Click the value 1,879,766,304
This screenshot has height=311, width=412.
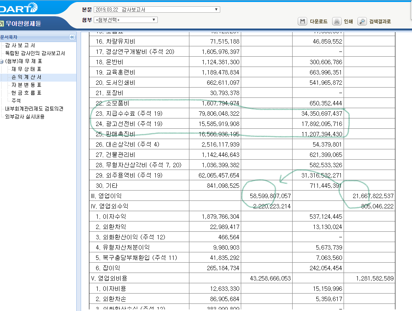221,216
